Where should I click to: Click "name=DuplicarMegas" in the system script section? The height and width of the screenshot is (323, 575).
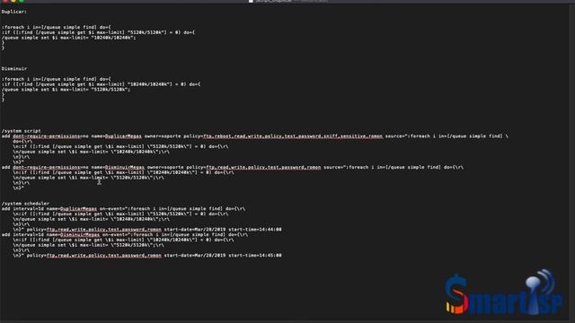[116, 136]
